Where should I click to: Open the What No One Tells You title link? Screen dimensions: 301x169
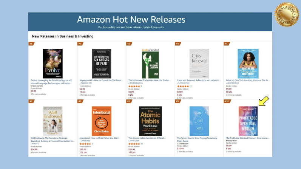[x=247, y=81]
